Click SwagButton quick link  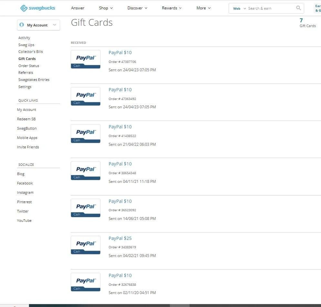coord(27,128)
